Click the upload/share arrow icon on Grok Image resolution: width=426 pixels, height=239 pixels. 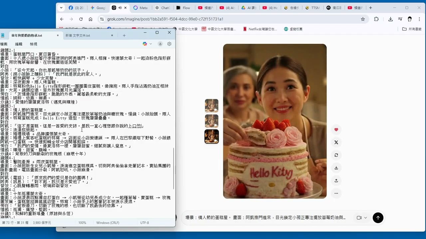[x=336, y=181]
